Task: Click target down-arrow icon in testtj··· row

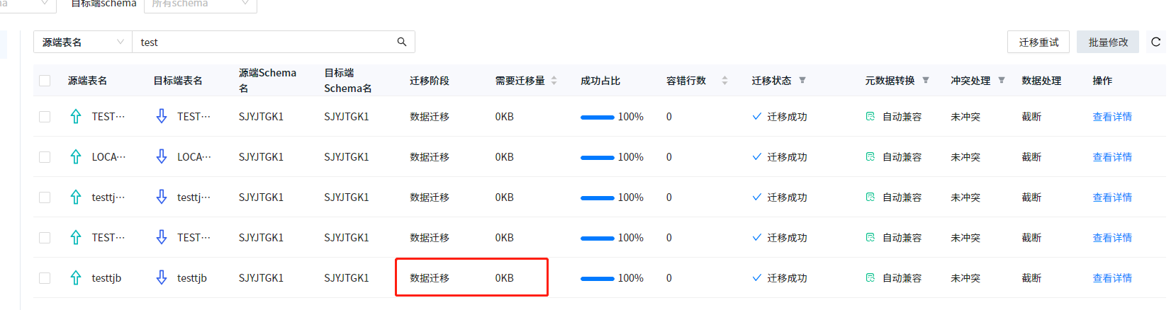Action: (x=162, y=197)
